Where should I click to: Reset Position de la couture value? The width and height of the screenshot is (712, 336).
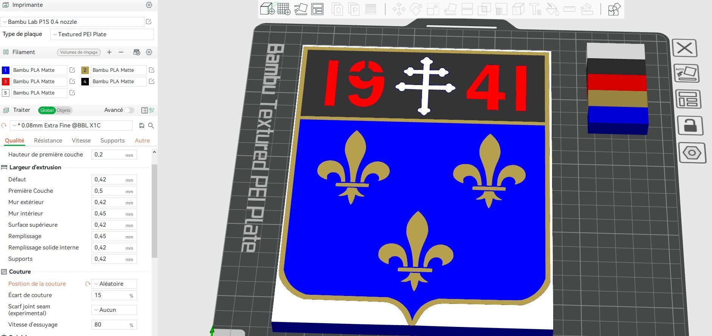[88, 284]
